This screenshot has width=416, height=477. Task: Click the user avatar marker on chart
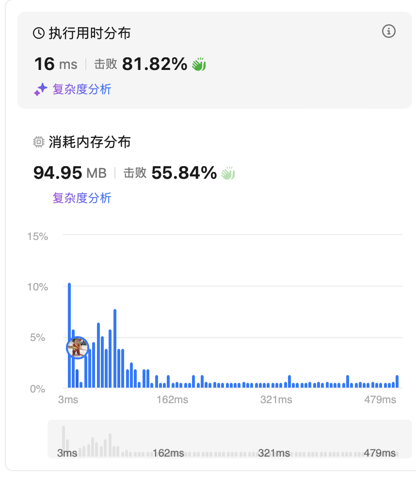78,348
